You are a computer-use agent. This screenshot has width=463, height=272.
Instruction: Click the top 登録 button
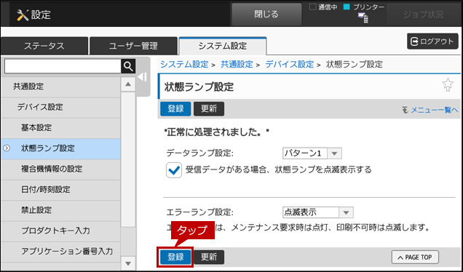click(175, 109)
